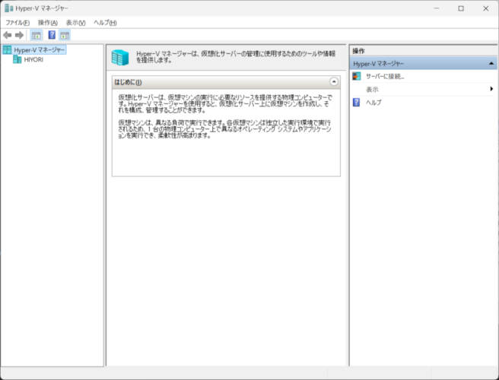Click the ヘルプ question mark icon in actions
Image resolution: width=499 pixels, height=380 pixels.
tap(357, 102)
